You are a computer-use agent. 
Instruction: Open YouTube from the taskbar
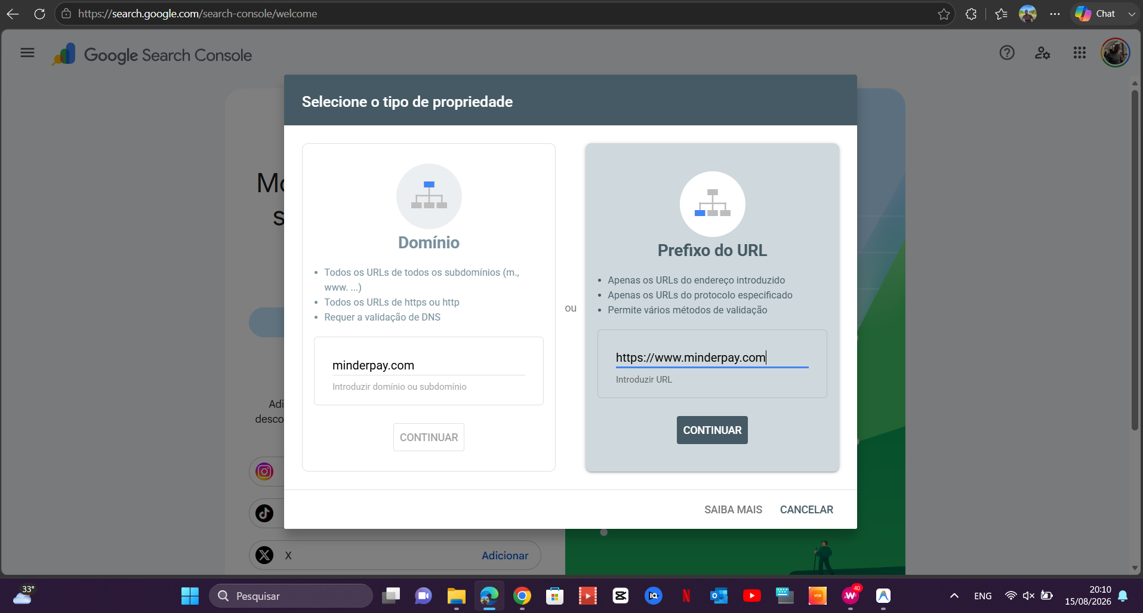pos(752,596)
